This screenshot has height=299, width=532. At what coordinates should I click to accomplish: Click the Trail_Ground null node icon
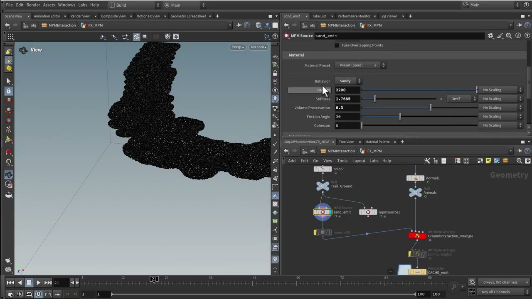(323, 186)
